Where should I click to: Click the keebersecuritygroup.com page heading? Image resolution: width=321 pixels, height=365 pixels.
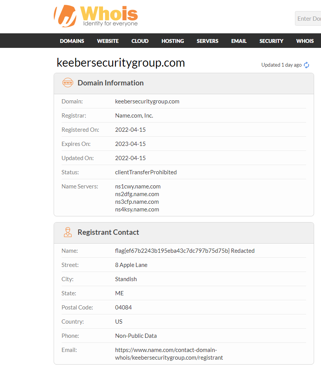[x=121, y=63]
